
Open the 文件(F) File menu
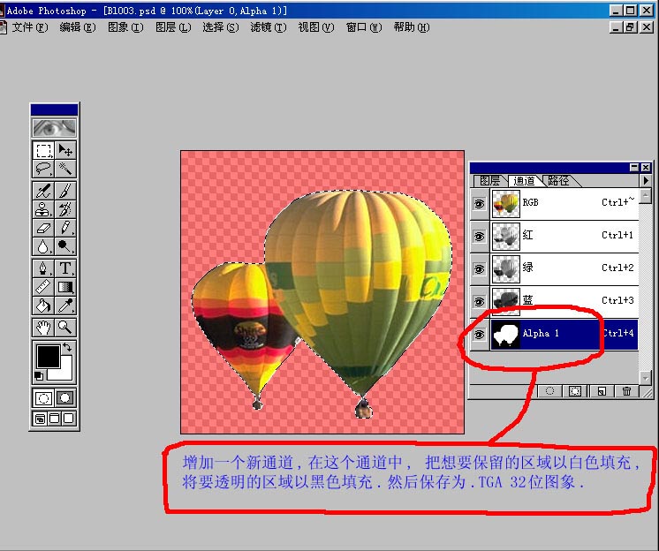[x=29, y=27]
